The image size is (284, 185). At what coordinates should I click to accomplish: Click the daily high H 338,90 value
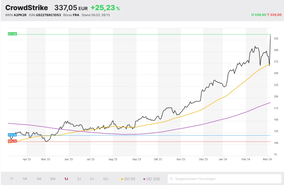[x=259, y=15]
